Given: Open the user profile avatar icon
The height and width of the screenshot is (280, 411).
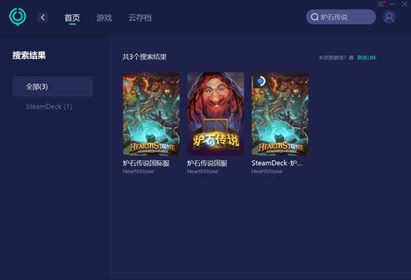Looking at the screenshot, I should coord(389,17).
